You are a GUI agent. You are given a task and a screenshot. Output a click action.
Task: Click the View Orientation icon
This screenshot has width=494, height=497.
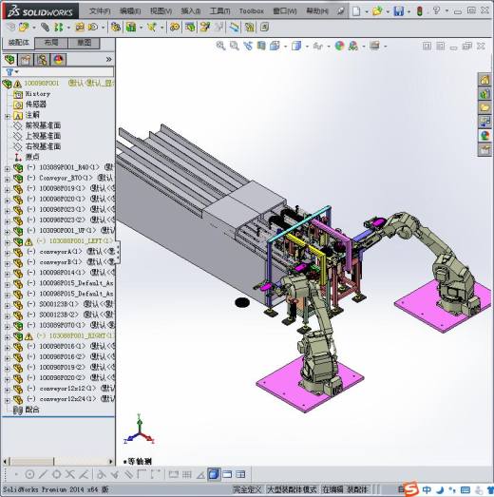pyautogui.click(x=275, y=46)
